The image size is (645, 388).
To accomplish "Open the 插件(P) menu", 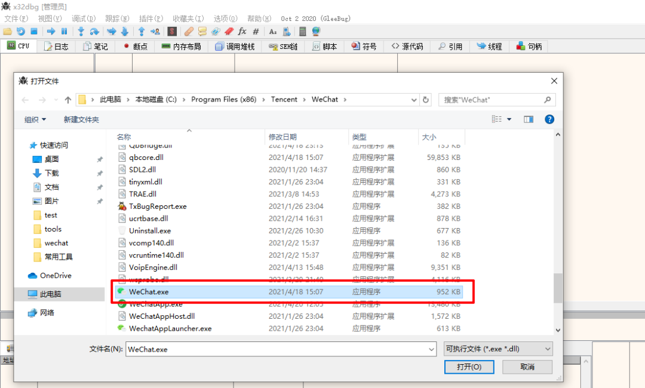I will (x=151, y=19).
